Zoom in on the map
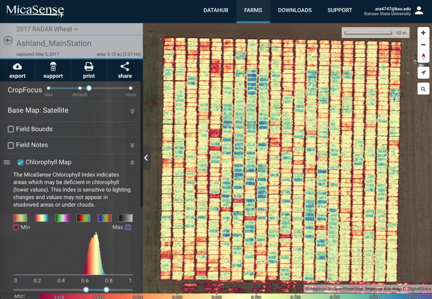The width and height of the screenshot is (432, 299). tap(423, 33)
